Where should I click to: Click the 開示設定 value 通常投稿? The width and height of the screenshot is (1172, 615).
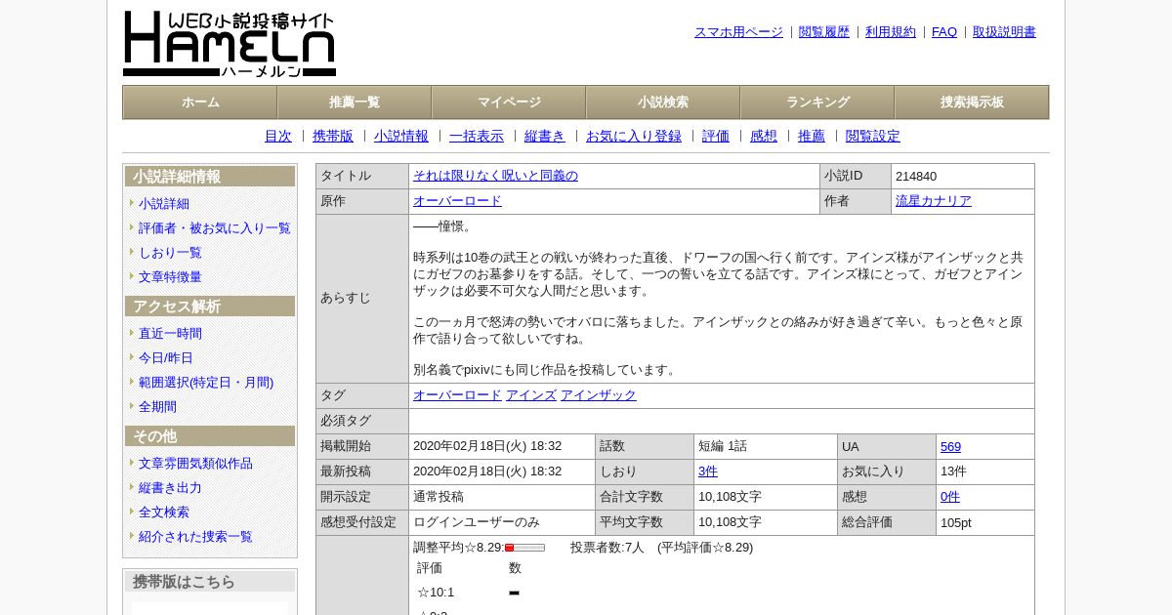439,497
